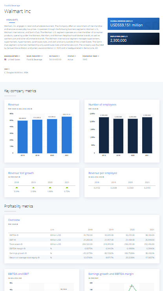
Task: Click the 2020 employees bar
Action: (x=133, y=136)
